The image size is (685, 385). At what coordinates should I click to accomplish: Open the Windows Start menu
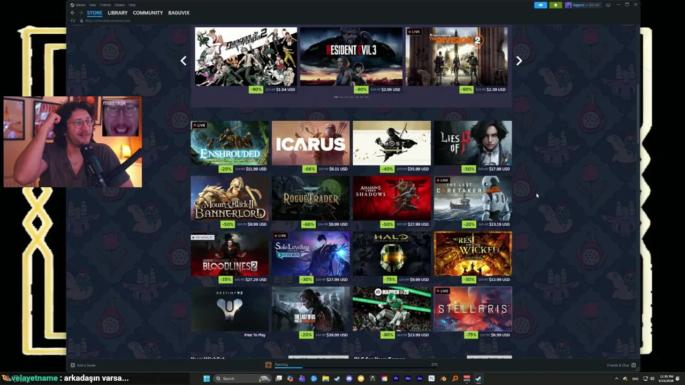click(207, 379)
